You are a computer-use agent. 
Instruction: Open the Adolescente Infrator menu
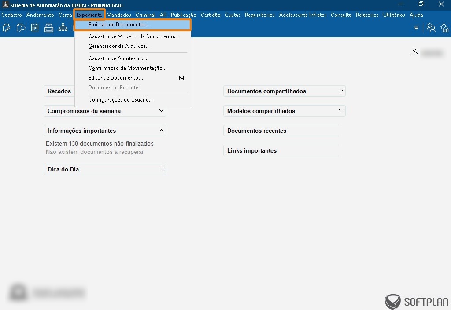click(x=303, y=15)
